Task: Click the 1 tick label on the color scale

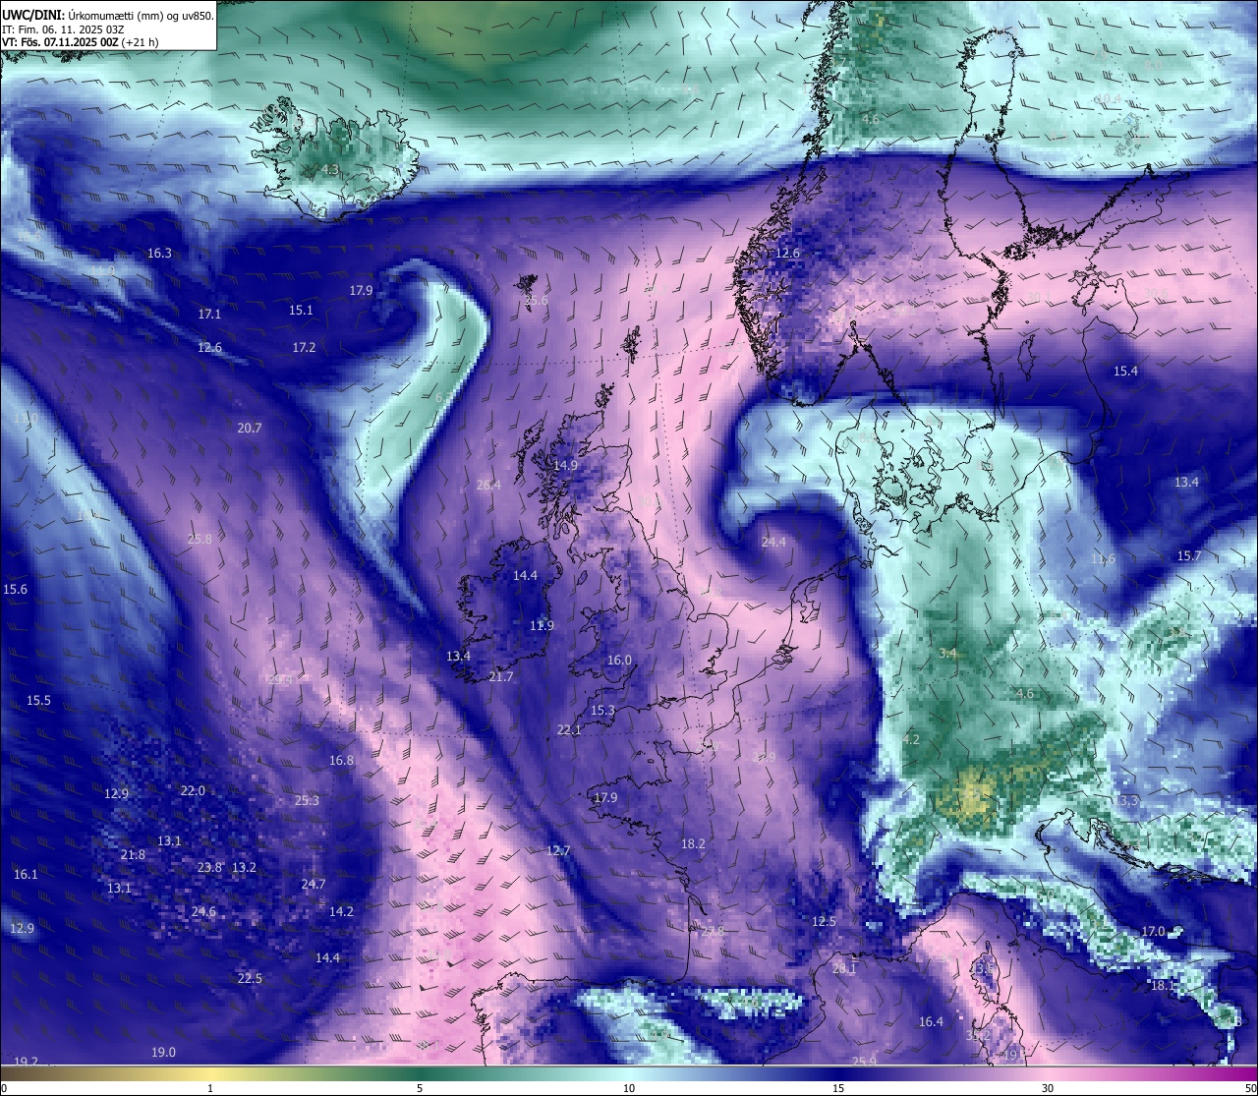Action: tap(210, 1088)
